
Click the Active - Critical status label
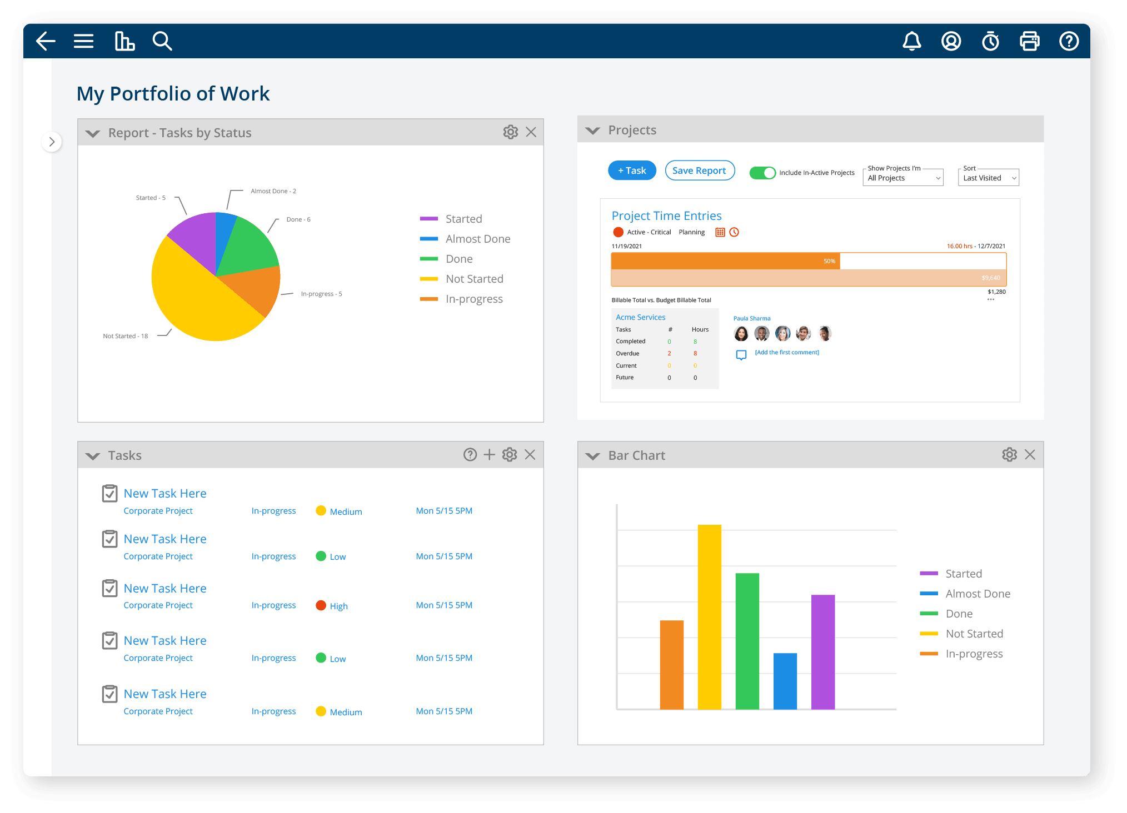click(649, 232)
